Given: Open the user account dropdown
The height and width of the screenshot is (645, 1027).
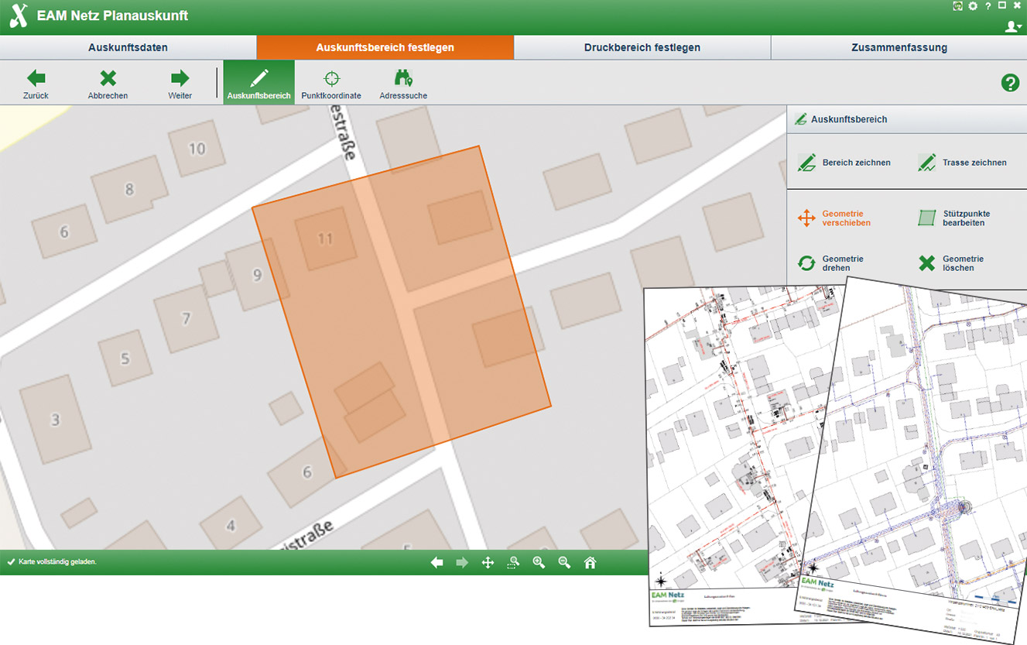Looking at the screenshot, I should tap(1012, 26).
